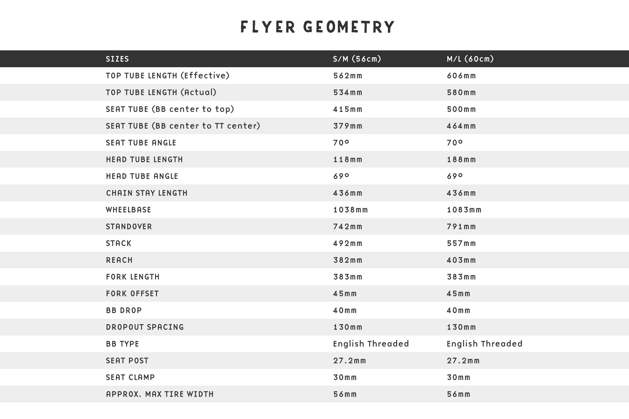The width and height of the screenshot is (629, 419).
Task: Select the TOP TUBE LENGTH (Effective) row label
Action: pos(167,76)
